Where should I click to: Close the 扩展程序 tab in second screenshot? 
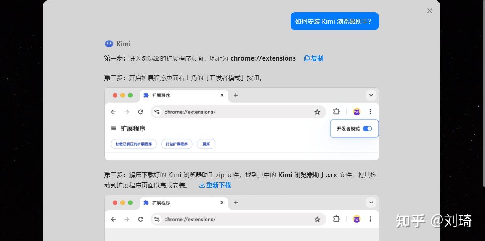click(222, 203)
